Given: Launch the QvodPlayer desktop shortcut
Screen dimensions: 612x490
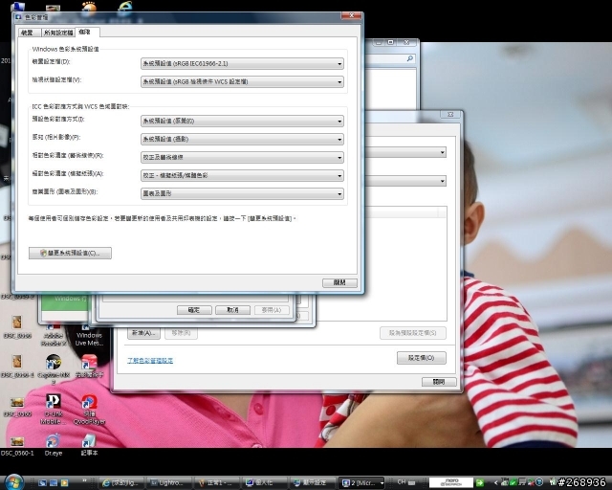Looking at the screenshot, I should click(x=89, y=409).
